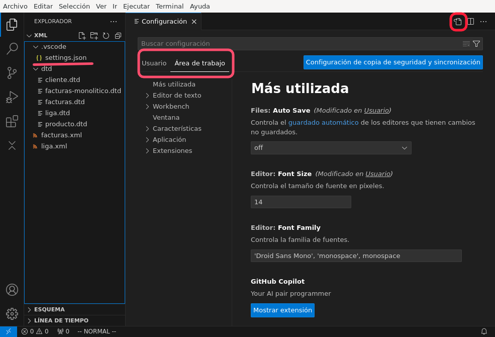495x337 pixels.
Task: Open notifications bell in status bar
Action: [x=484, y=331]
